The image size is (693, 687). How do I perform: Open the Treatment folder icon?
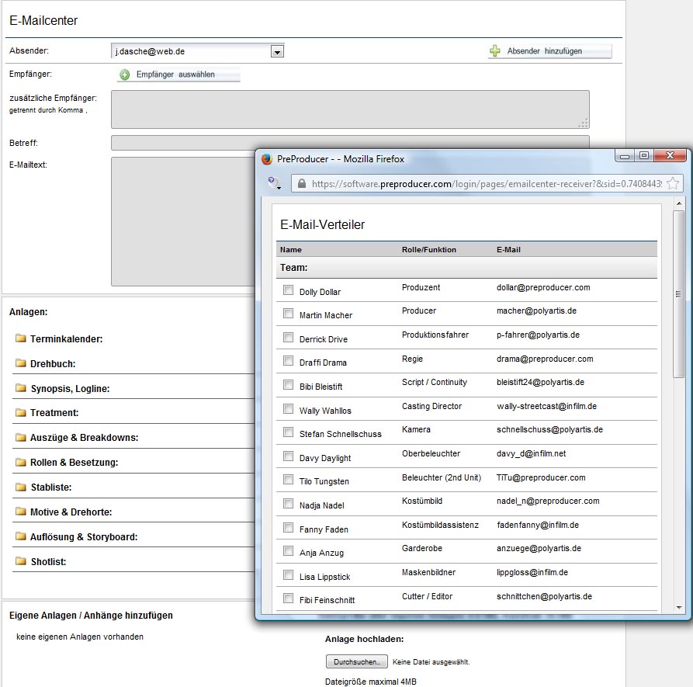20,412
